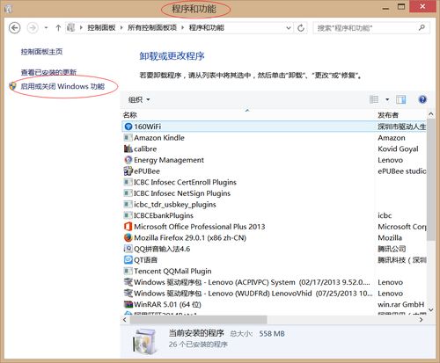Open the 组织 dropdown menu
440x363 pixels.
(x=139, y=99)
